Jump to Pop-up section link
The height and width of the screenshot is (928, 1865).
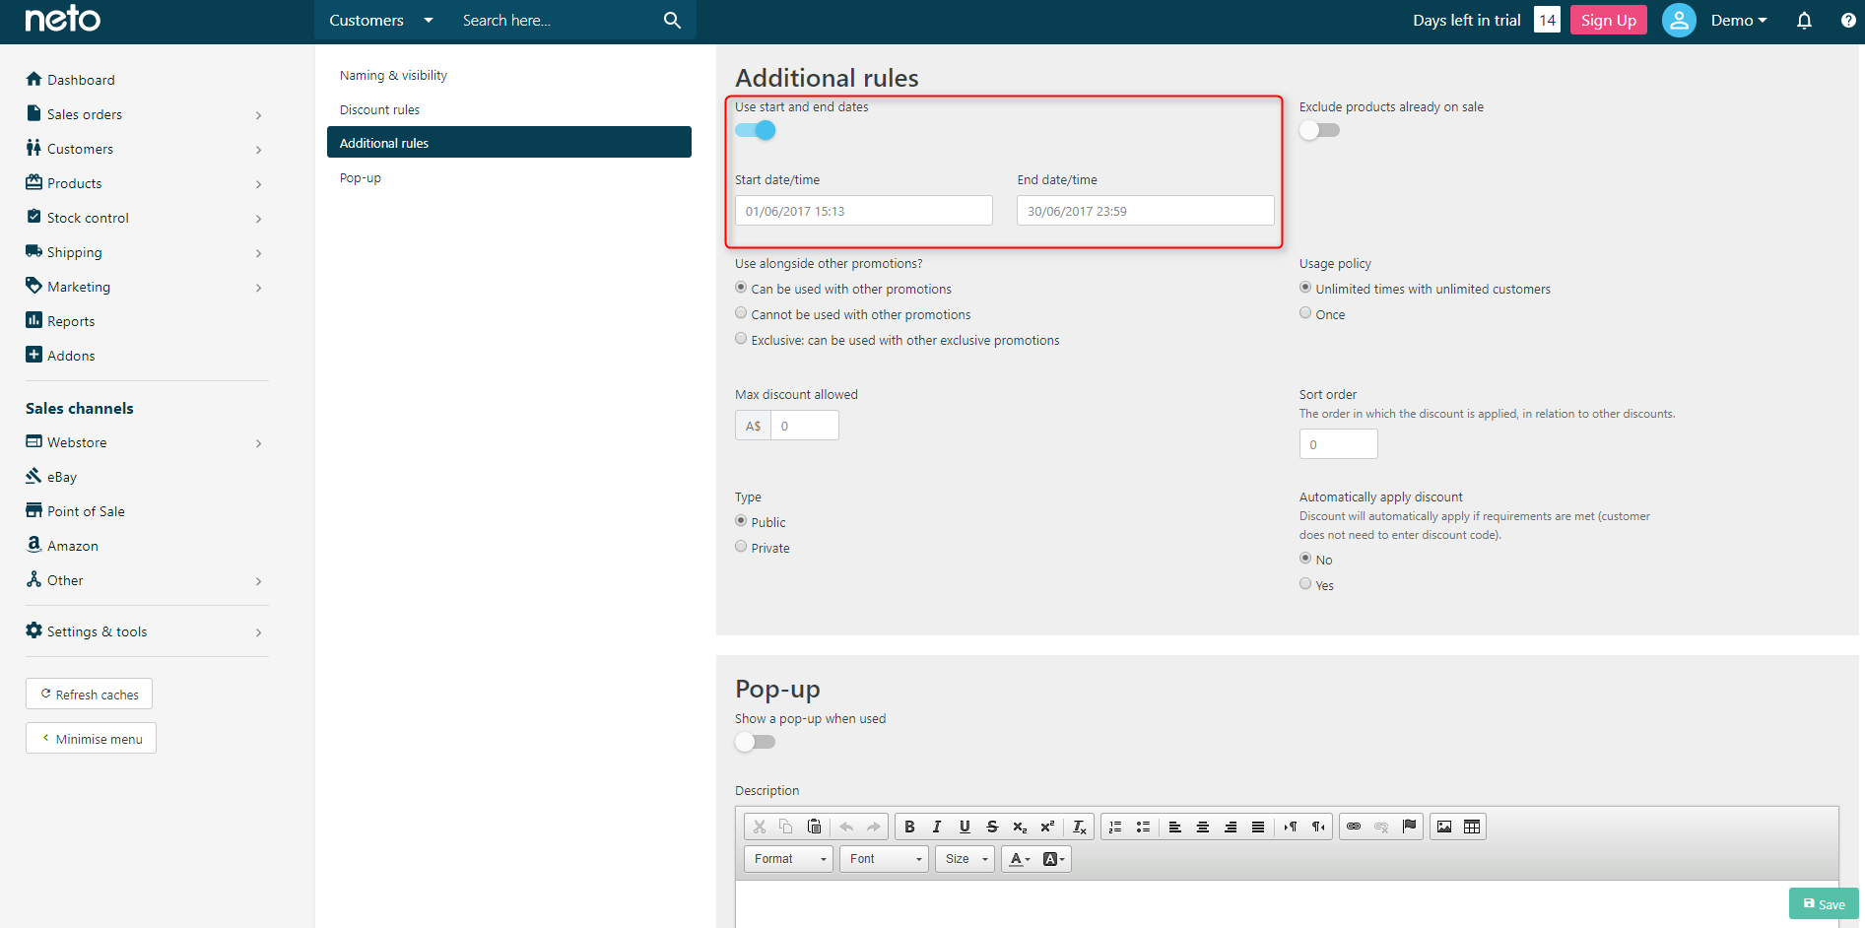click(361, 177)
